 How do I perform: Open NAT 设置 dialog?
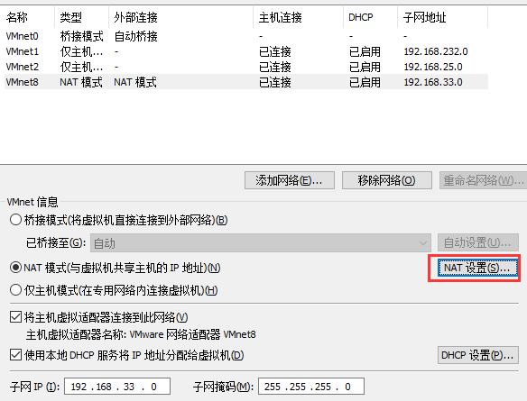[x=477, y=268]
